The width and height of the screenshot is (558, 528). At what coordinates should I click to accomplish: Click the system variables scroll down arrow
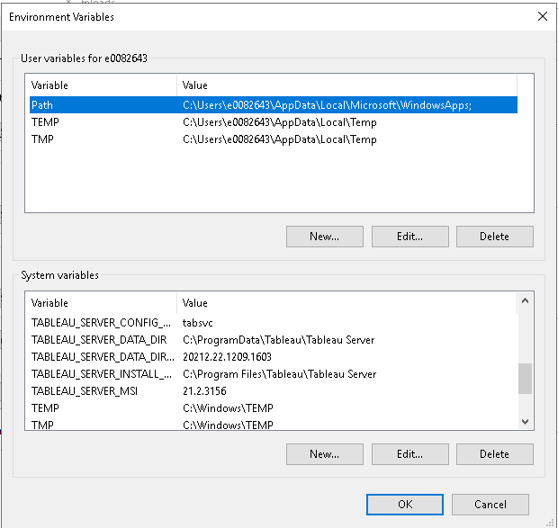(x=525, y=422)
